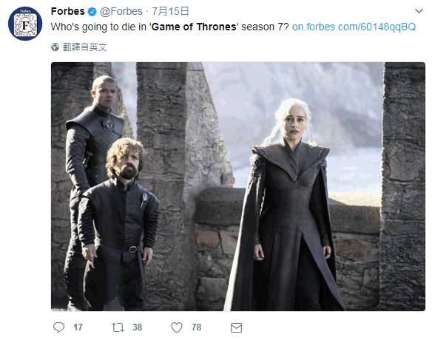Image resolution: width=432 pixels, height=340 pixels.
Task: Open the Game of Thrones photo
Action: tap(238, 186)
